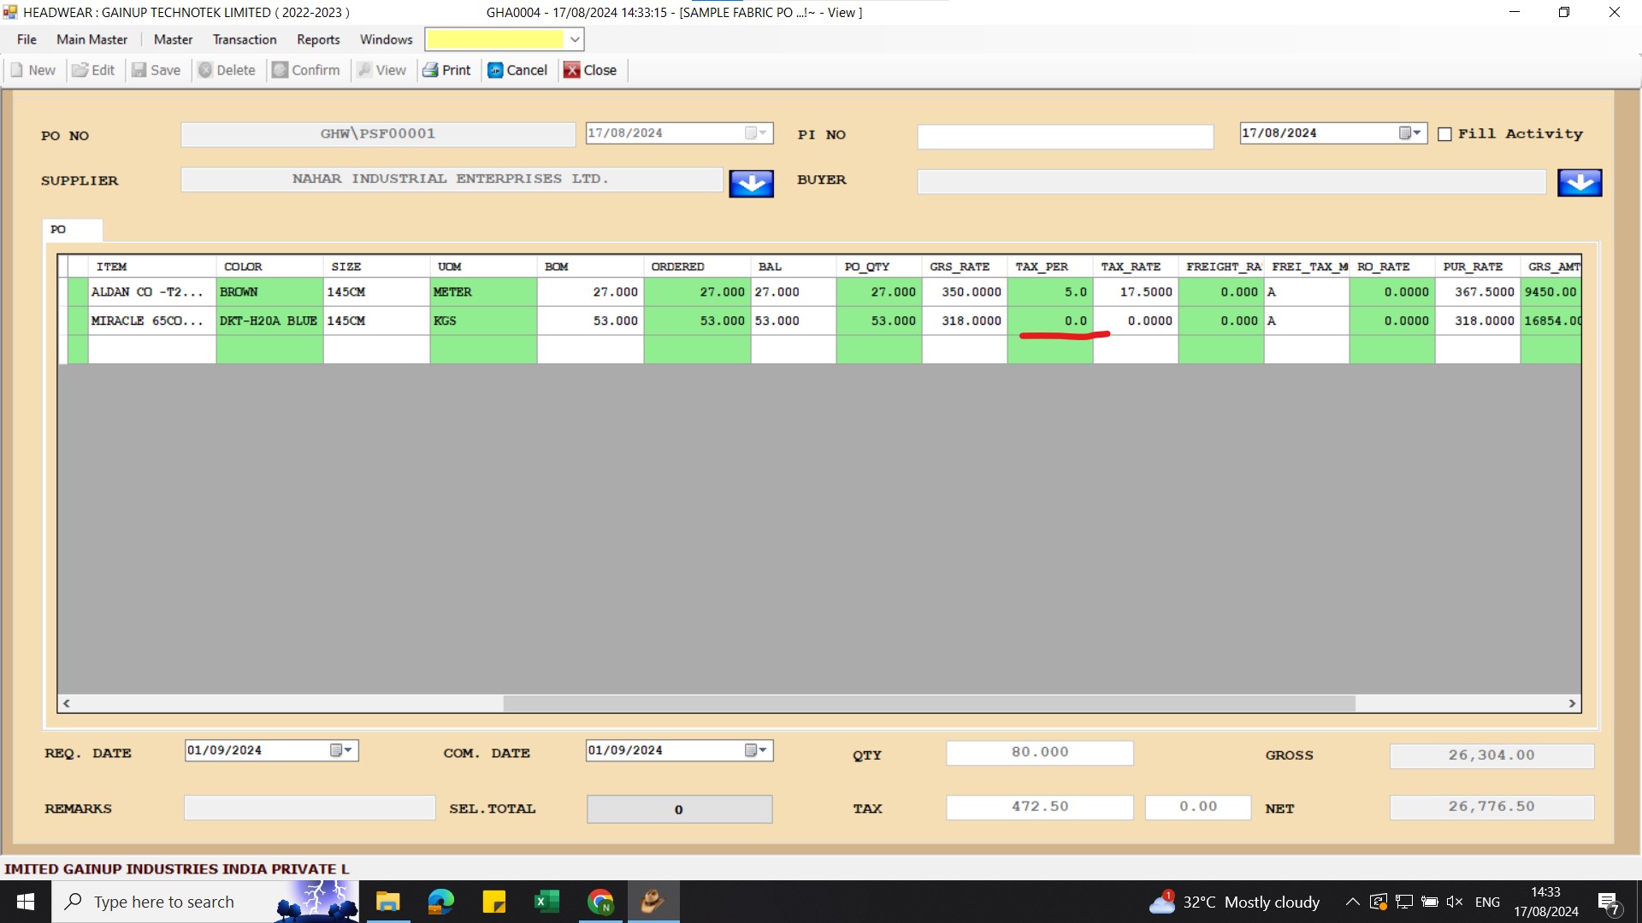1642x923 pixels.
Task: Open Google Chrome from the taskbar
Action: tap(600, 902)
